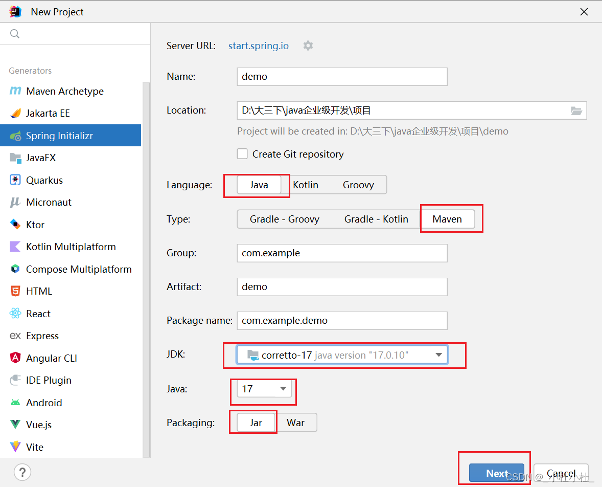The width and height of the screenshot is (602, 487).
Task: Select Jar packaging
Action: point(256,423)
